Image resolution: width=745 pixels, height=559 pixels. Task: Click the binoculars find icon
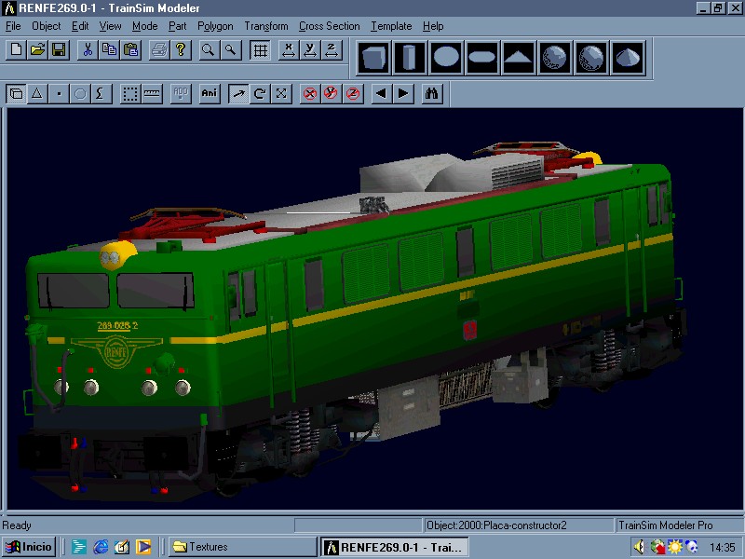coord(432,93)
